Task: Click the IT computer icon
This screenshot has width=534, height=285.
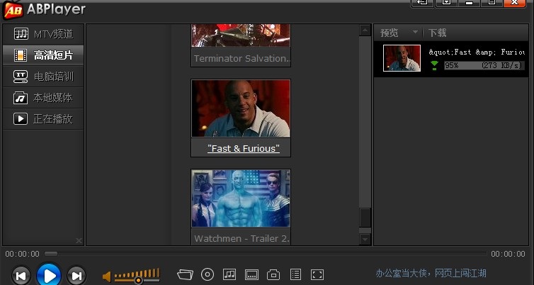Action: 21,77
